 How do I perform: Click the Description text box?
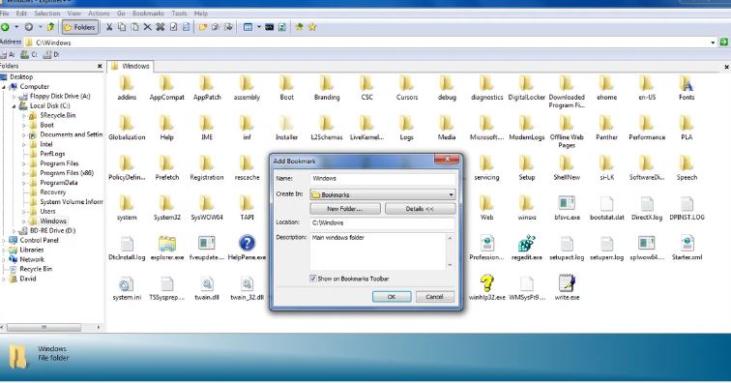(378, 250)
